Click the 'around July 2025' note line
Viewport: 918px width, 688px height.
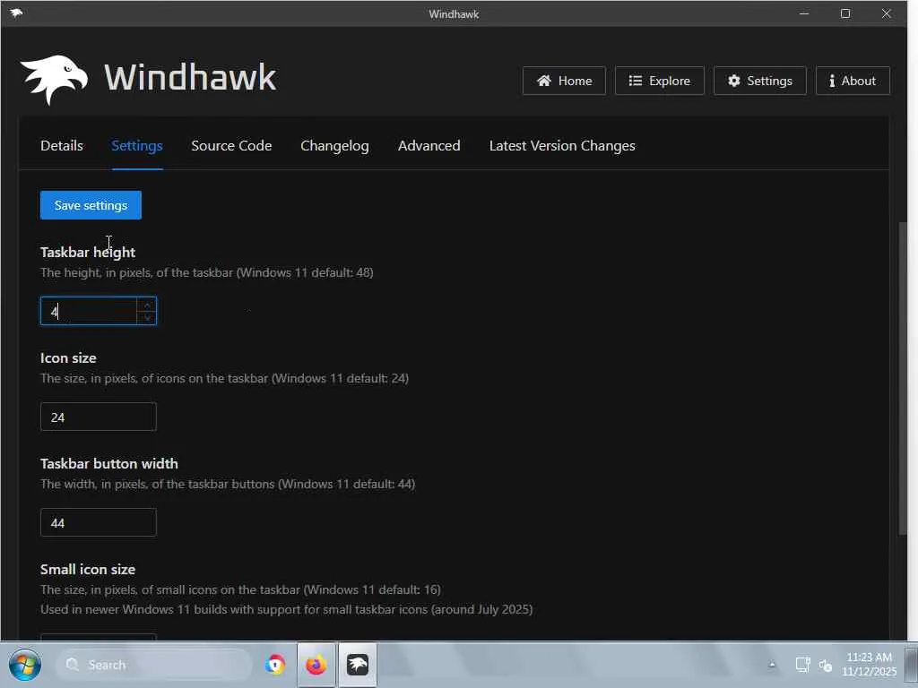[x=286, y=609]
